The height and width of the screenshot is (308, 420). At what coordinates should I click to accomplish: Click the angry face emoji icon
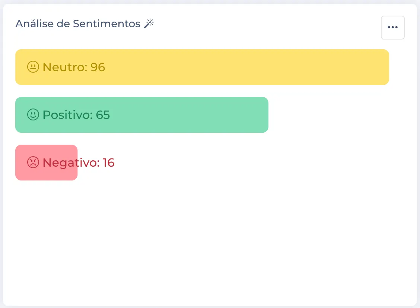click(x=33, y=163)
